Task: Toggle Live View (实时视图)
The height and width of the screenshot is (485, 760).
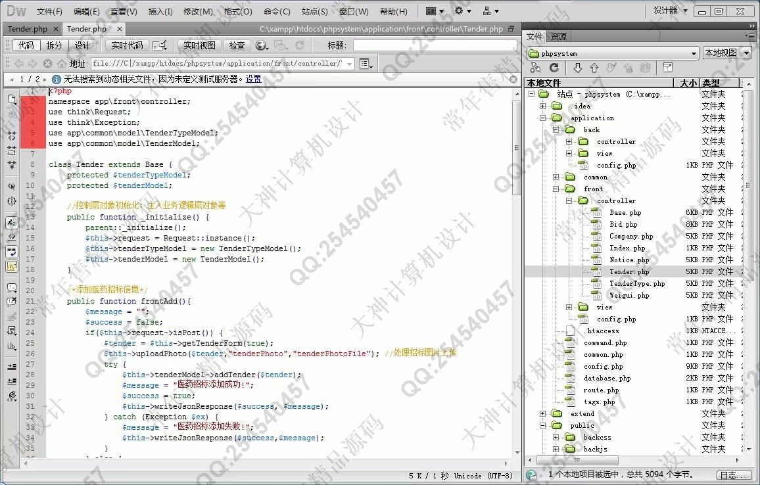Action: pos(199,45)
